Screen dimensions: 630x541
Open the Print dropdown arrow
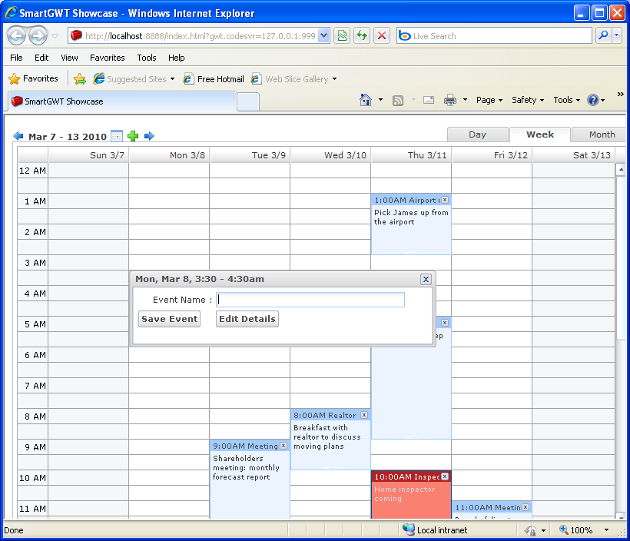click(x=465, y=100)
